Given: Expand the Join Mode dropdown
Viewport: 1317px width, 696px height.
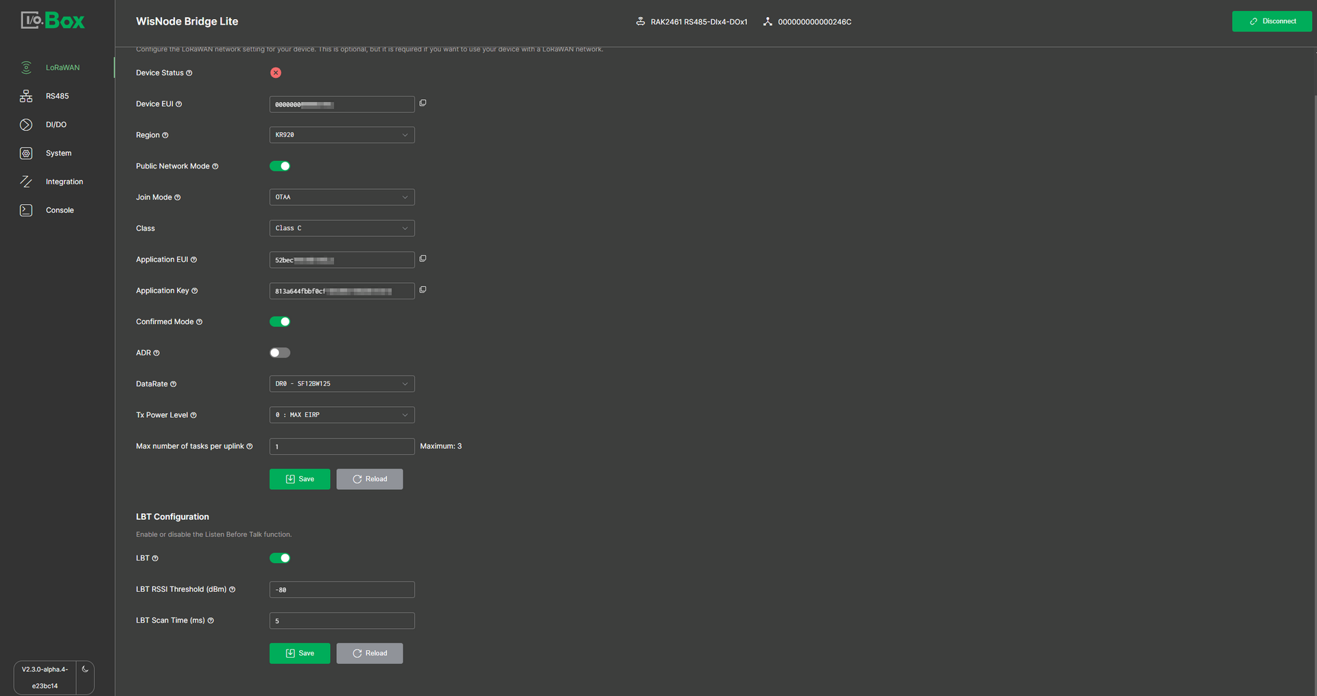Looking at the screenshot, I should pos(342,197).
